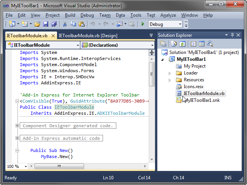Open the Analyze menu

(168, 15)
